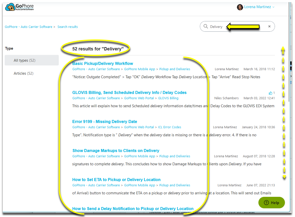Image resolution: width=295 pixels, height=217 pixels.
Task: Click date March 16, 2018 11:12
Action: point(259,69)
